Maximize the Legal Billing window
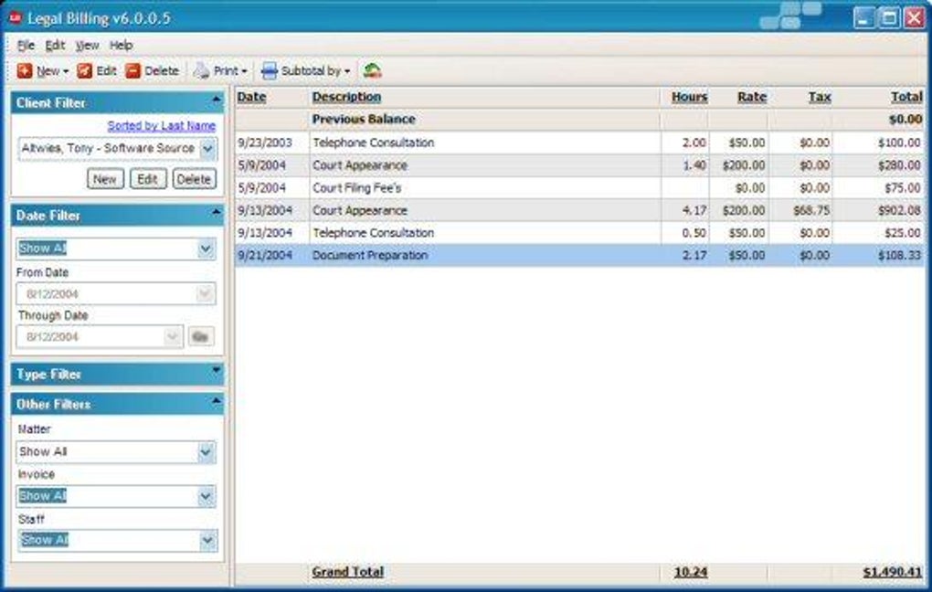The height and width of the screenshot is (592, 932). click(x=889, y=18)
